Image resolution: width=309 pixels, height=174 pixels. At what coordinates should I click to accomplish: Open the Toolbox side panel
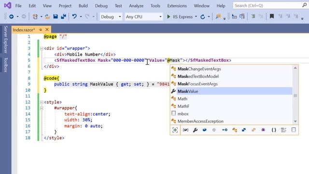[6, 65]
